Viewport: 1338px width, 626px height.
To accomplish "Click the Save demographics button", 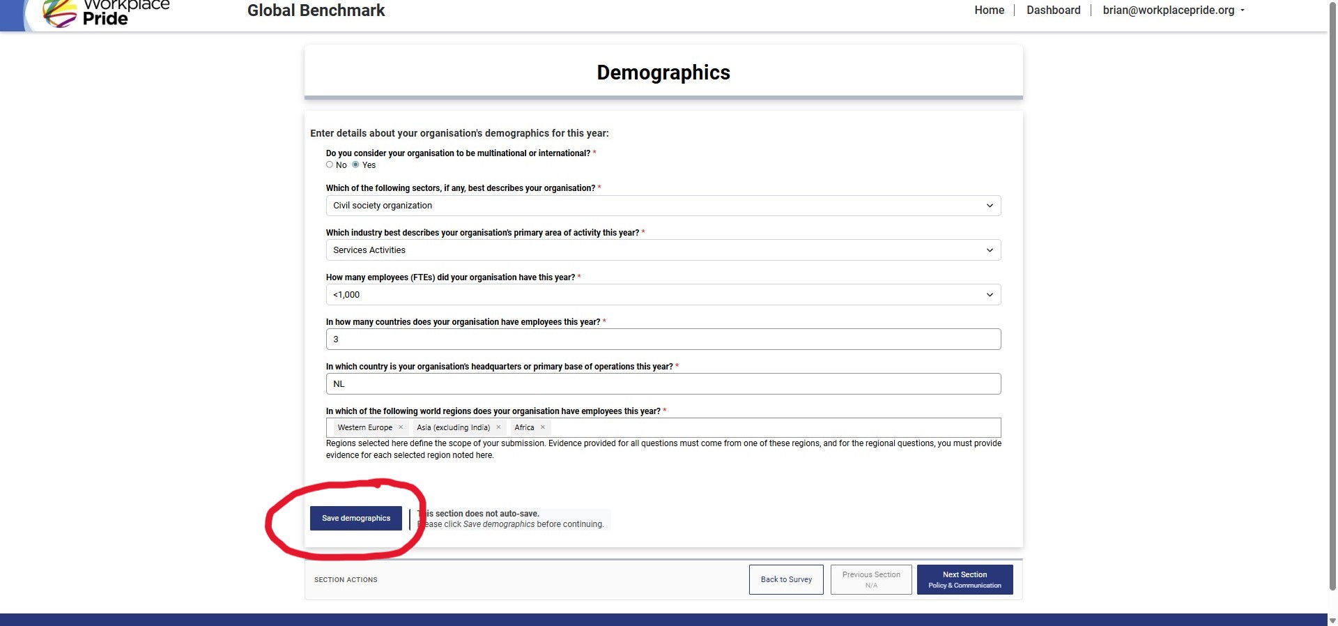I will pos(356,518).
